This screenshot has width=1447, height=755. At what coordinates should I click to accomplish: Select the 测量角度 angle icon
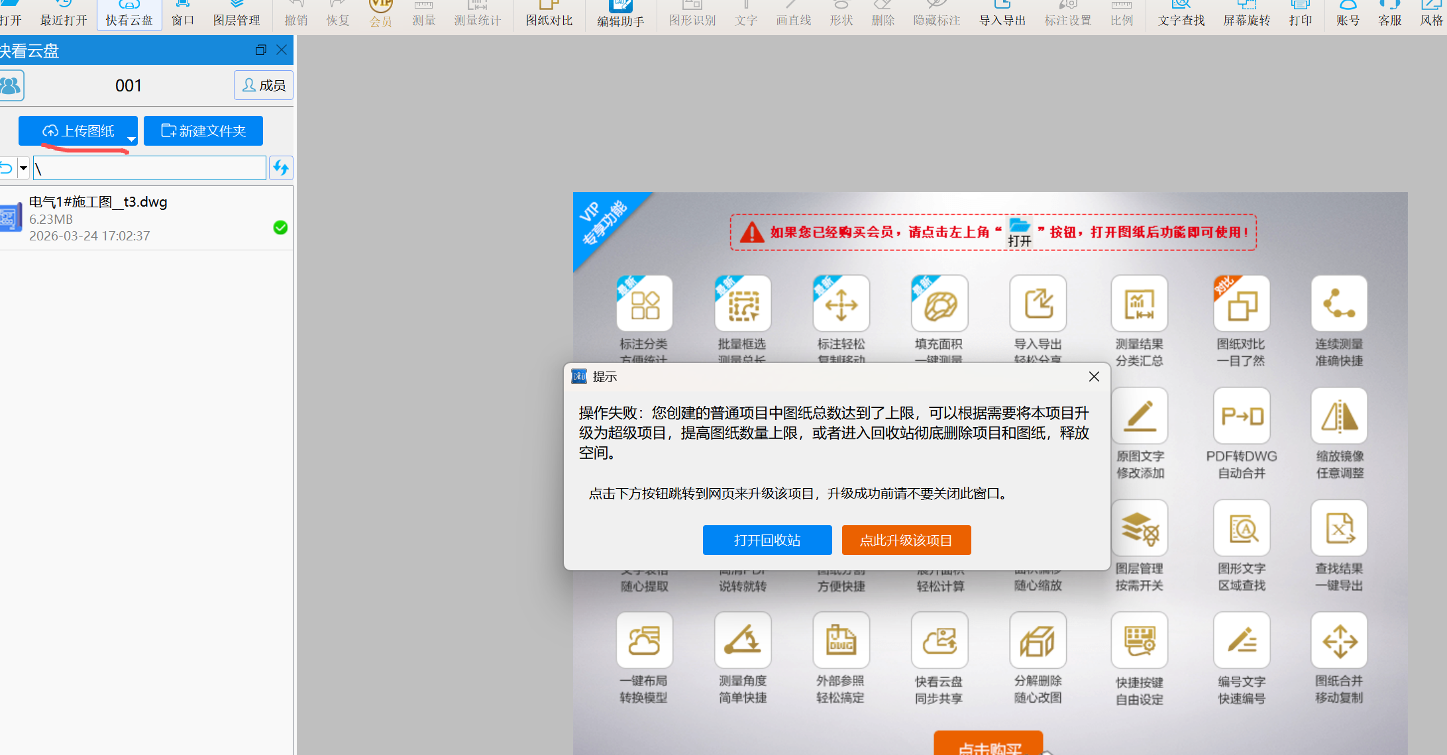[743, 640]
